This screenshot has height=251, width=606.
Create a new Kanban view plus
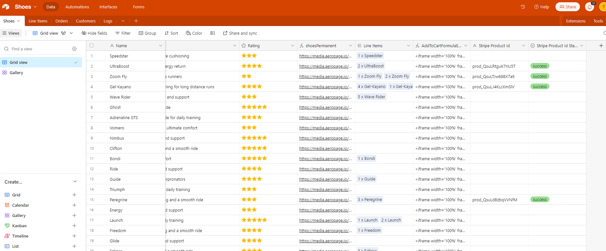click(74, 226)
